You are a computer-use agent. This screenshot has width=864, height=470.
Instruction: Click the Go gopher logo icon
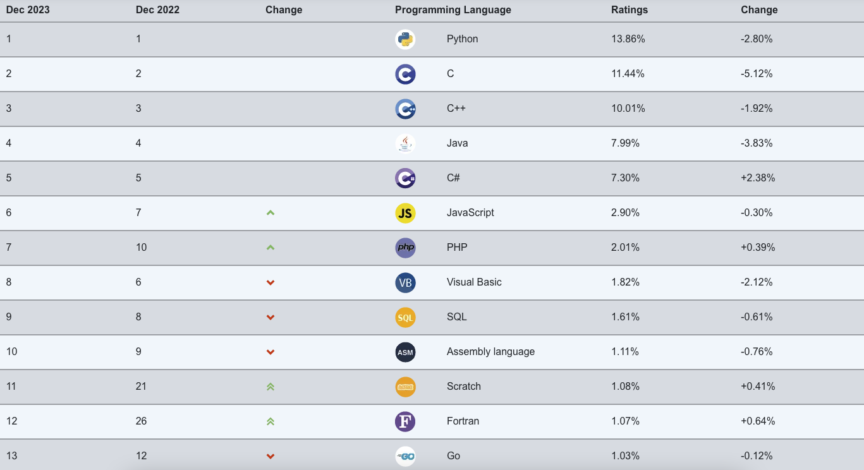coord(405,456)
